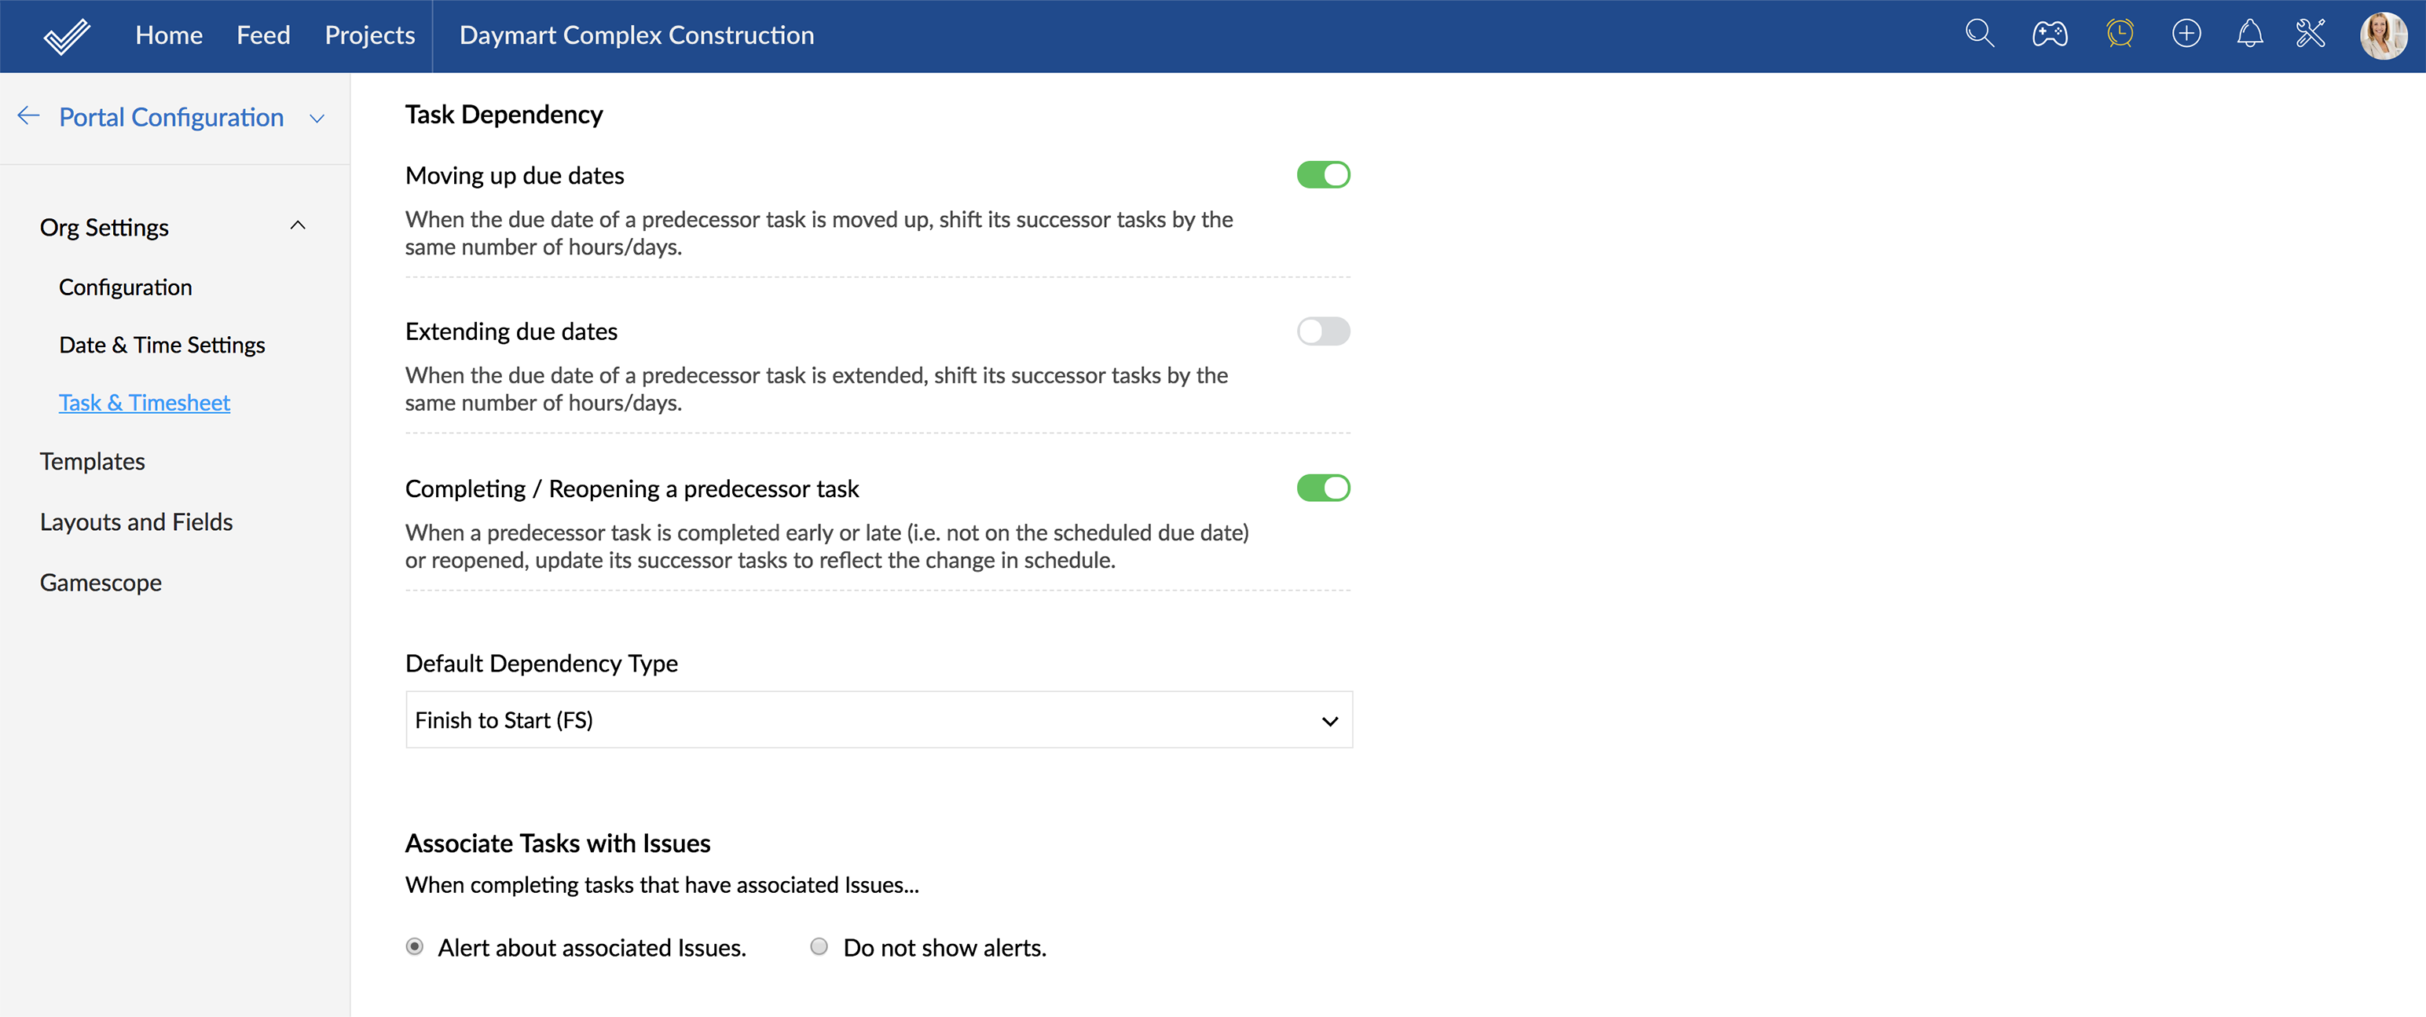Open the setup tools icon
Screen dimensions: 2426x1017
pos(2311,35)
